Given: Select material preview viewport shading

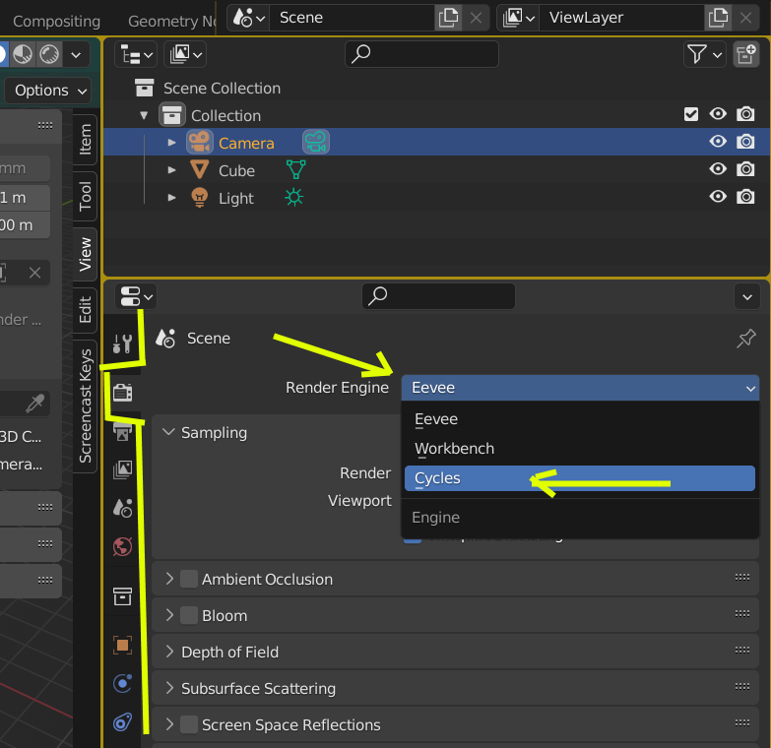Looking at the screenshot, I should tap(22, 54).
